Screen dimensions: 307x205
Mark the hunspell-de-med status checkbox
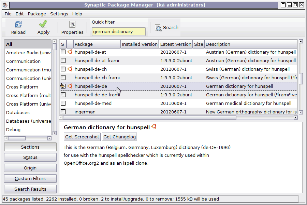(63, 103)
